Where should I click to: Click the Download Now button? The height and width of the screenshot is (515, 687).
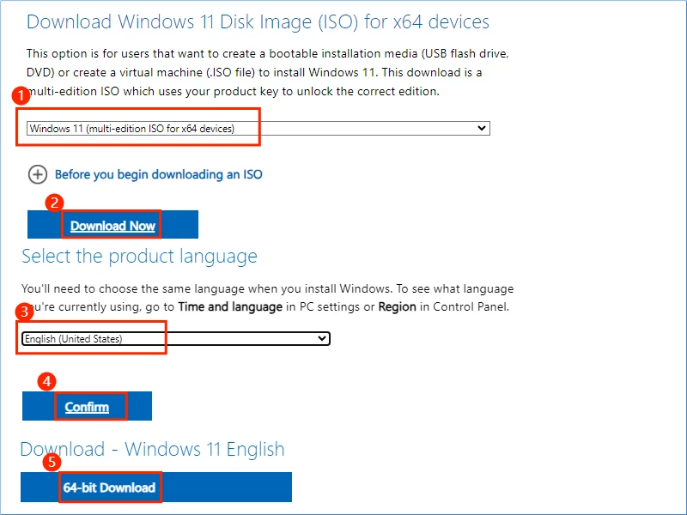point(112,225)
